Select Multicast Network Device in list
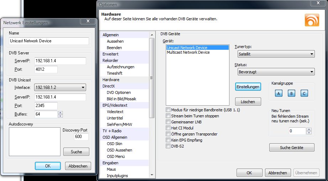This screenshot has width=328, height=181. [x=188, y=52]
